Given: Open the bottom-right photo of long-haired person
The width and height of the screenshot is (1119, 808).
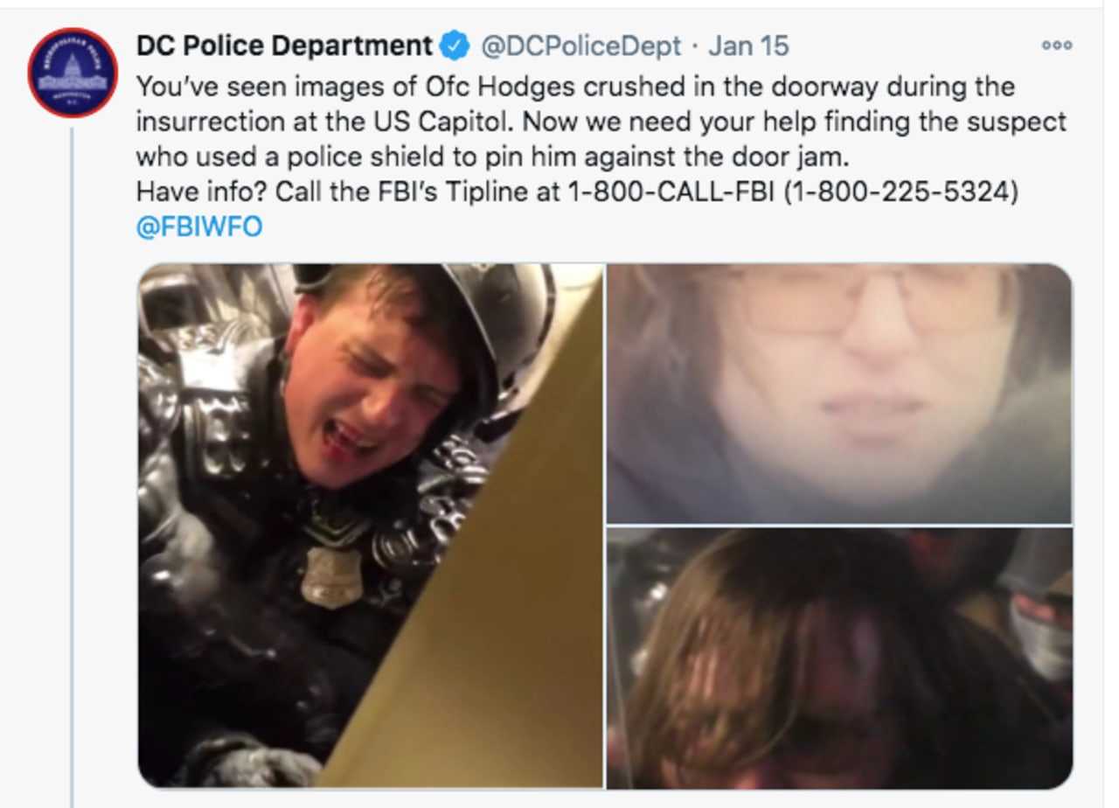Looking at the screenshot, I should point(839,658).
